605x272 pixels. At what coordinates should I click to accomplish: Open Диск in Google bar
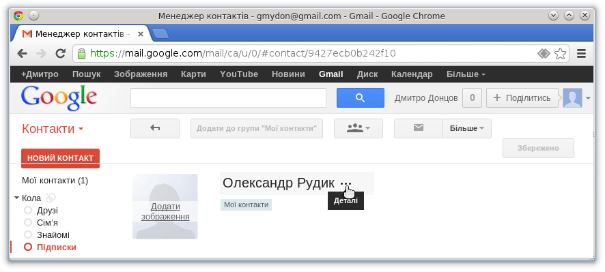367,74
